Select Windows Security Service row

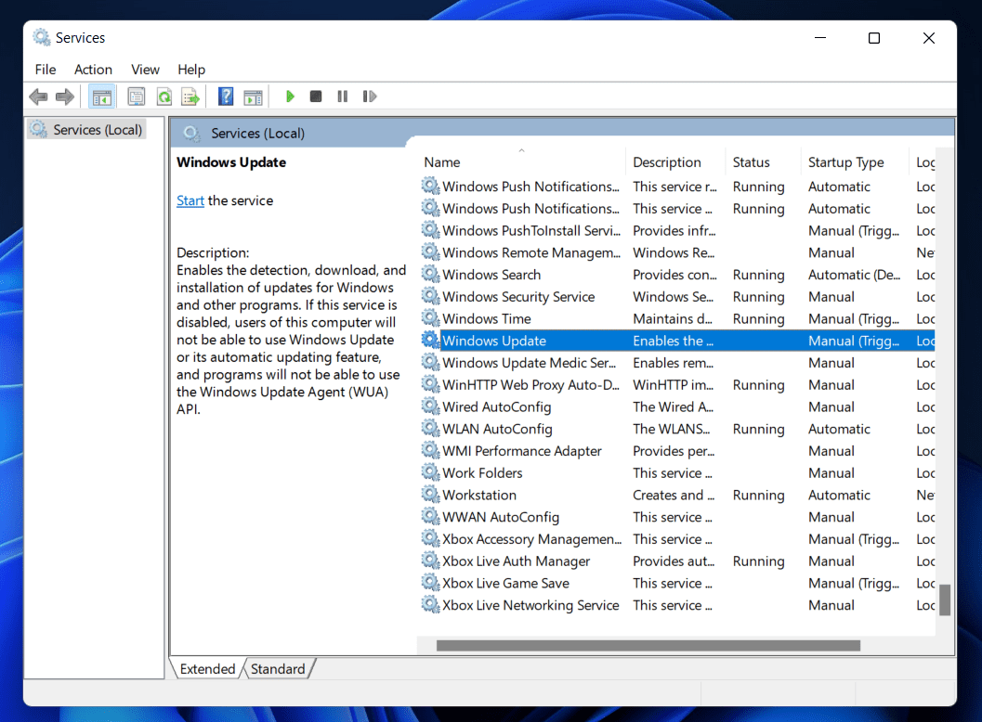pos(677,297)
